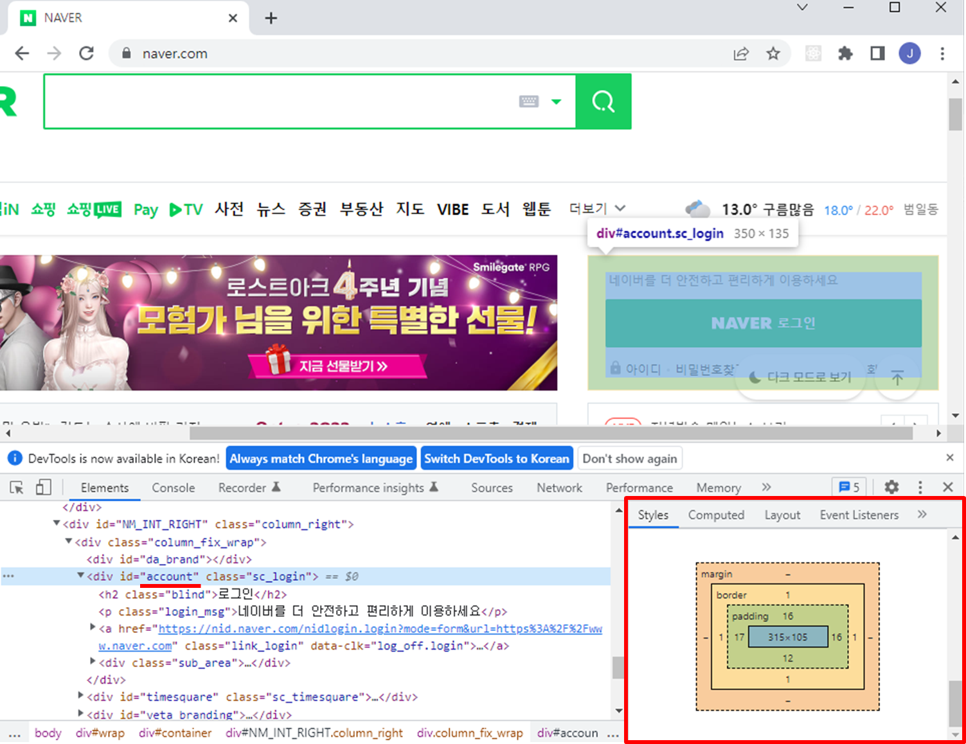Activate the inspect element picker icon
The image size is (966, 744).
tap(17, 488)
